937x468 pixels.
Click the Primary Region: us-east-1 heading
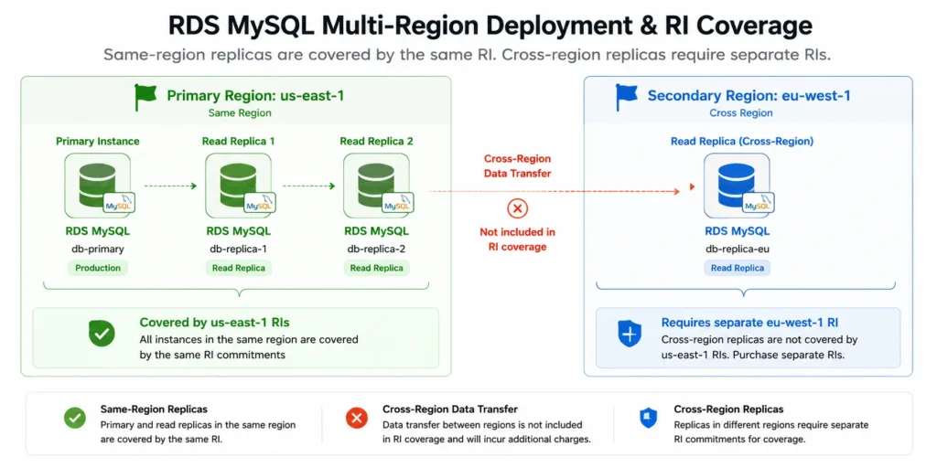pyautogui.click(x=255, y=95)
